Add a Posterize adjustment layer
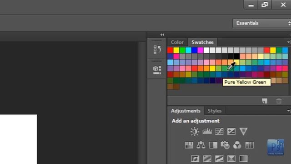291x164 pixels. tap(207, 159)
